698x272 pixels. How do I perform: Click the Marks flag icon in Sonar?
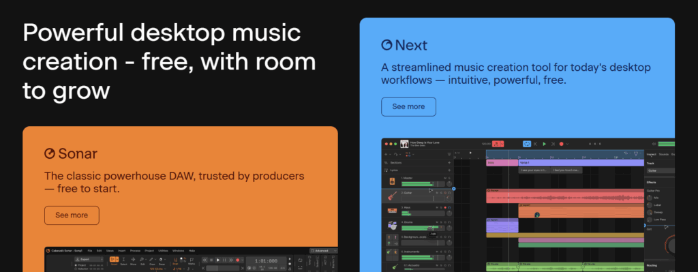pos(192,260)
